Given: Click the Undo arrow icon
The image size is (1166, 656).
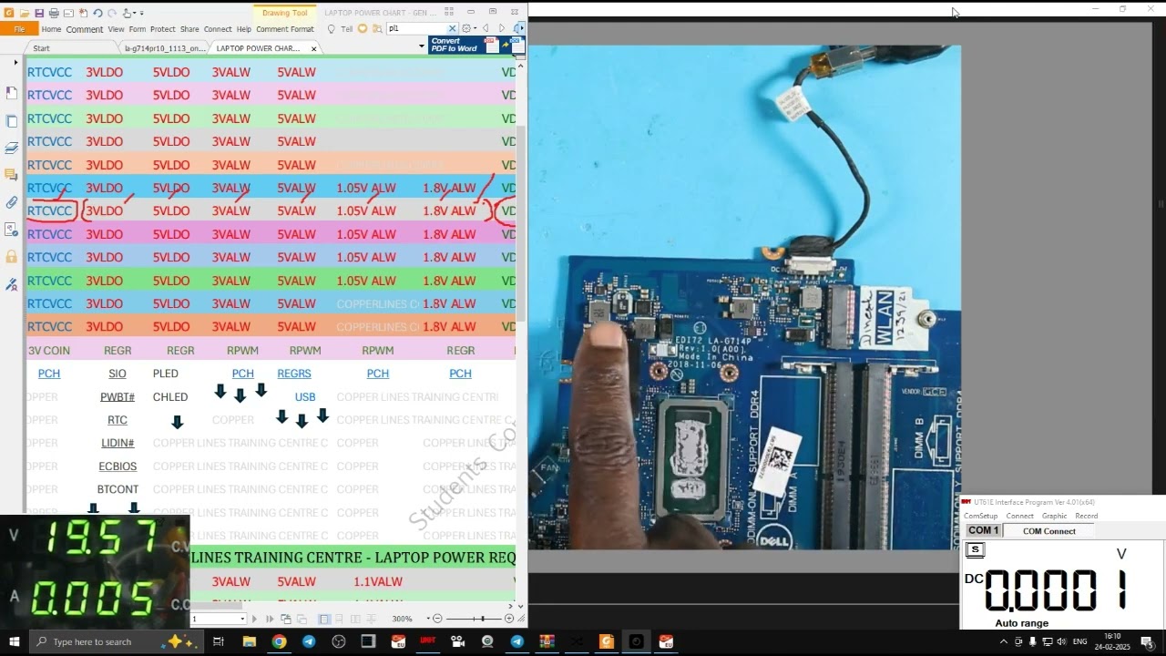Looking at the screenshot, I should pos(97,13).
